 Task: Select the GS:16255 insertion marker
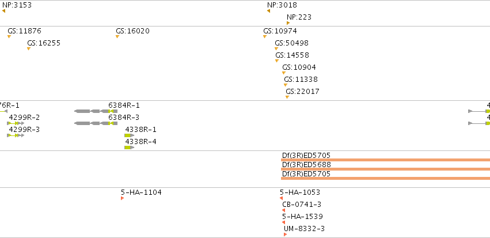[x=28, y=48]
